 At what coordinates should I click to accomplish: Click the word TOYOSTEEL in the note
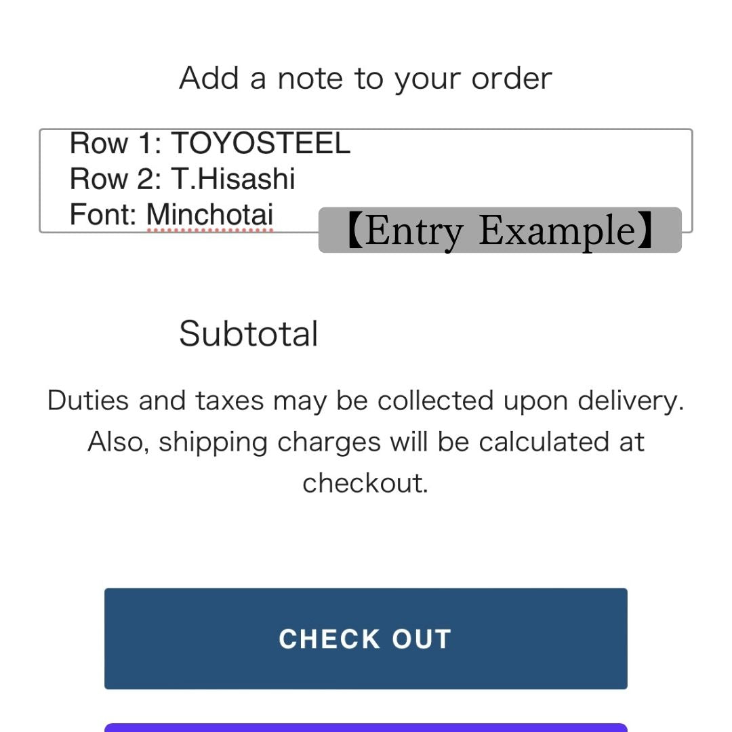pyautogui.click(x=260, y=144)
